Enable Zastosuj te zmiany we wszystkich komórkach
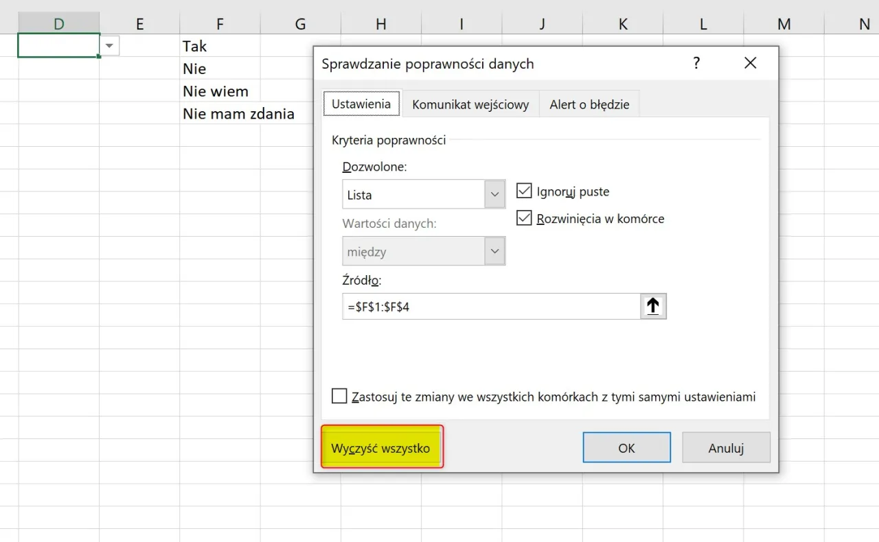Viewport: 879px width, 542px height. click(339, 397)
